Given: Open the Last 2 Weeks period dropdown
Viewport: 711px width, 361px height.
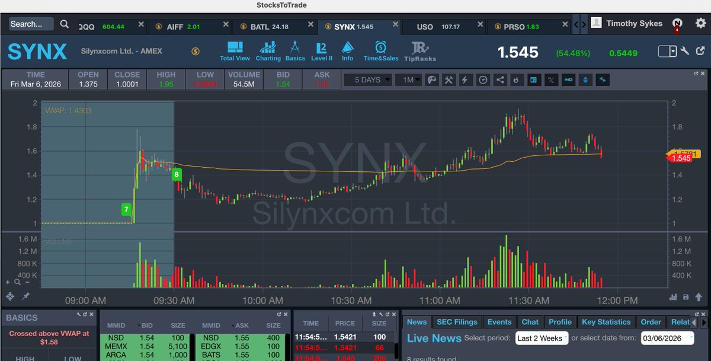Looking at the screenshot, I should point(542,338).
